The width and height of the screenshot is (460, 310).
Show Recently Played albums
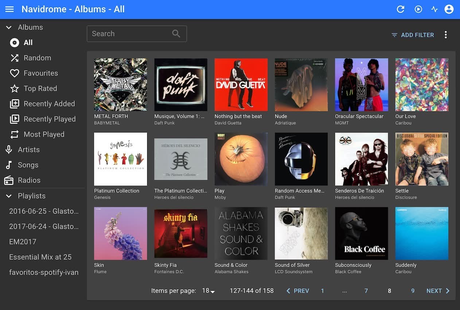pyautogui.click(x=42, y=119)
